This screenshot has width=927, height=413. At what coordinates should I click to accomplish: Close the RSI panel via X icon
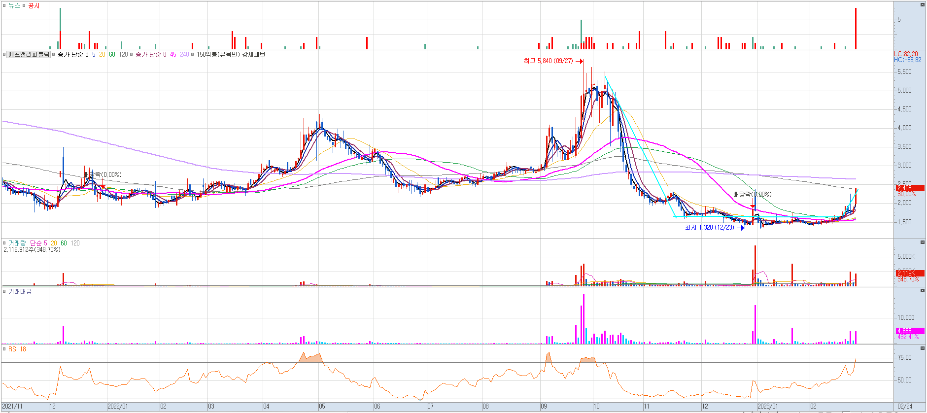tap(923, 348)
